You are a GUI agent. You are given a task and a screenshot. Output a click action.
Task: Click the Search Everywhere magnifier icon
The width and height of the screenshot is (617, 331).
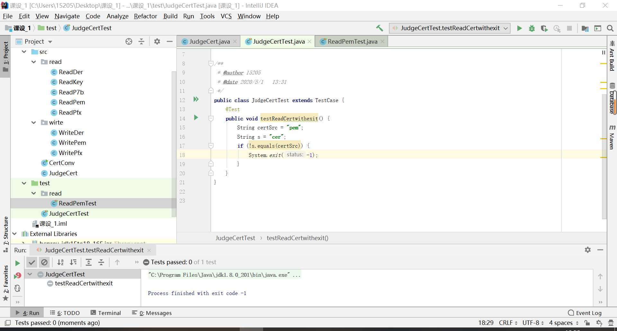point(610,28)
